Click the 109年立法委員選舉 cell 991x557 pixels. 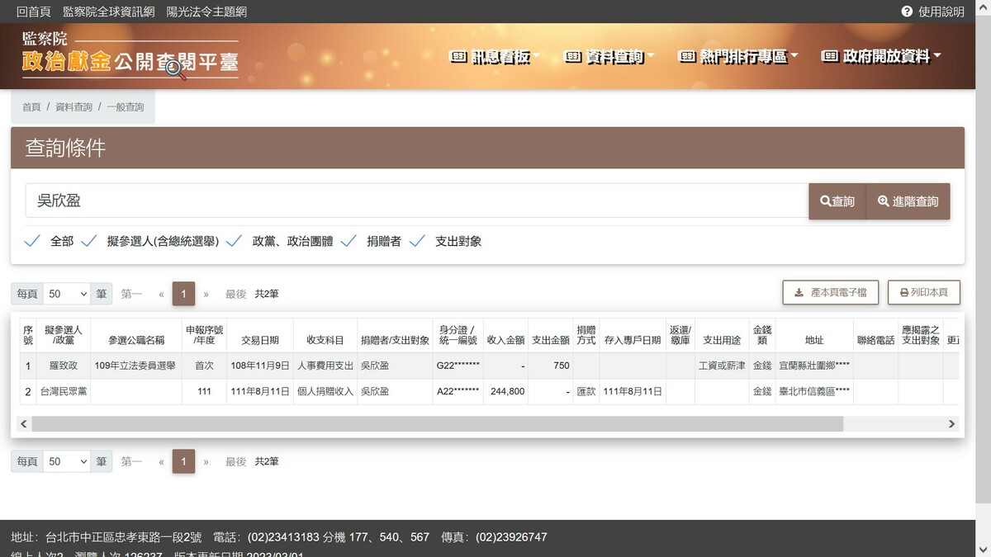135,366
